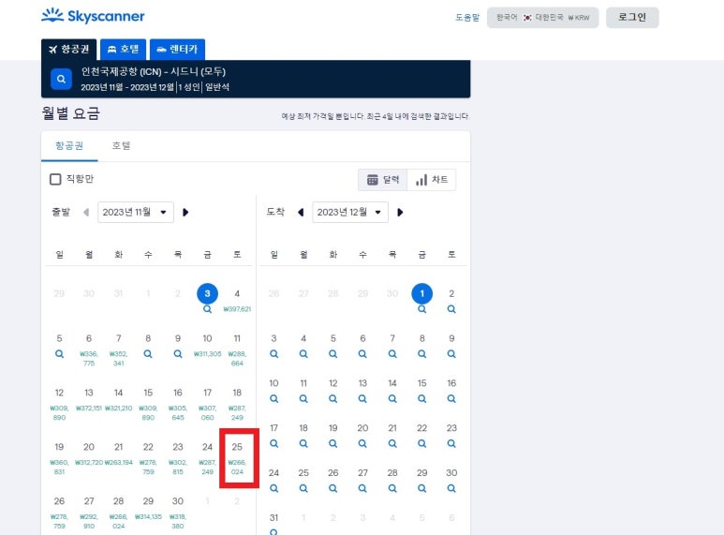Select the 항공권 flights top tab
The image size is (724, 535).
click(69, 49)
